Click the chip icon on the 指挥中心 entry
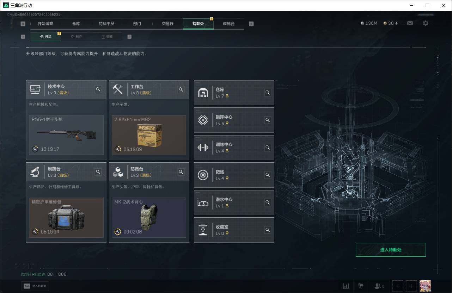Viewport: 452px width, 293px height. tap(203, 120)
